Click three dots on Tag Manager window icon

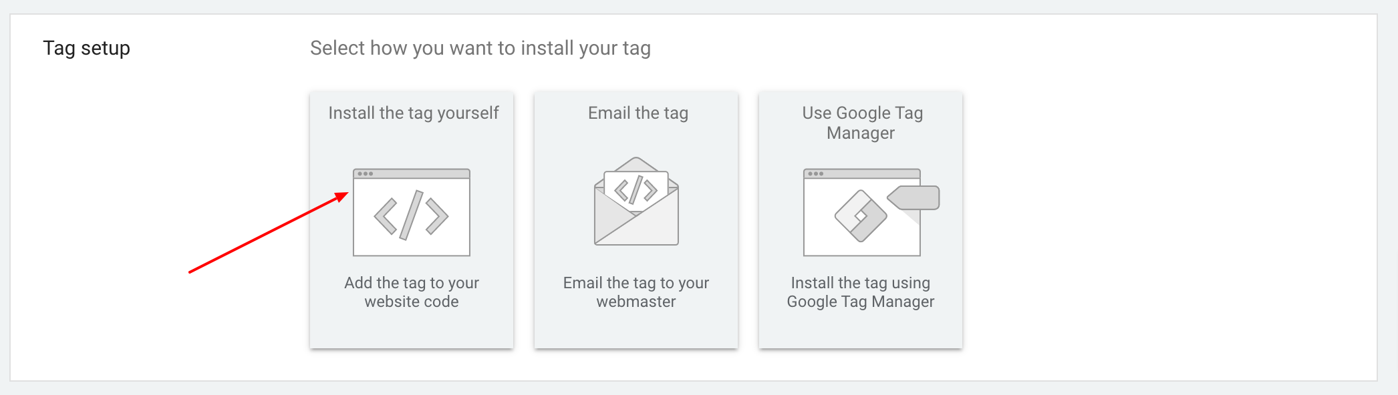pyautogui.click(x=815, y=174)
